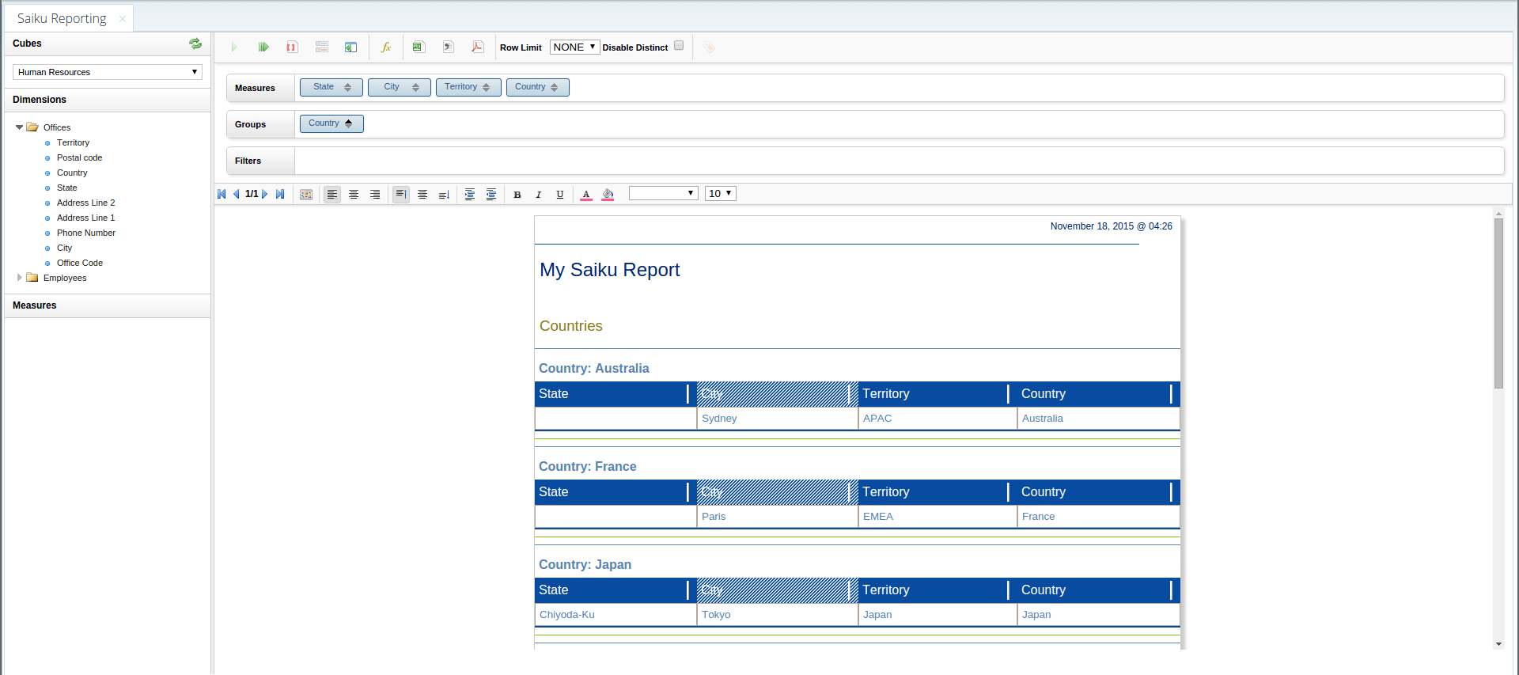This screenshot has height=675, width=1519.
Task: Pick a background fill color
Action: (x=608, y=195)
